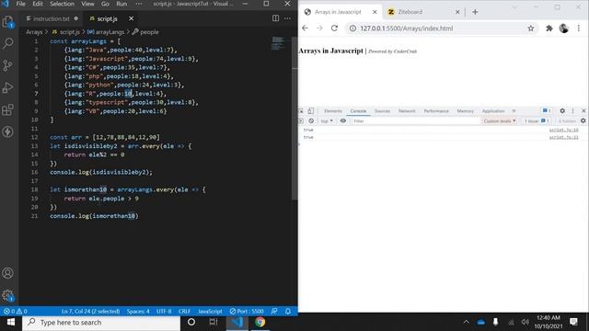The width and height of the screenshot is (589, 331).
Task: Change indentation via Spaces: 4
Action: [138, 311]
